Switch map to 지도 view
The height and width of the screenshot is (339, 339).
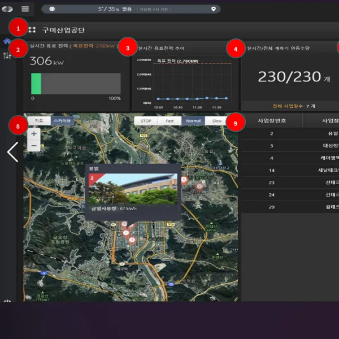tap(39, 120)
